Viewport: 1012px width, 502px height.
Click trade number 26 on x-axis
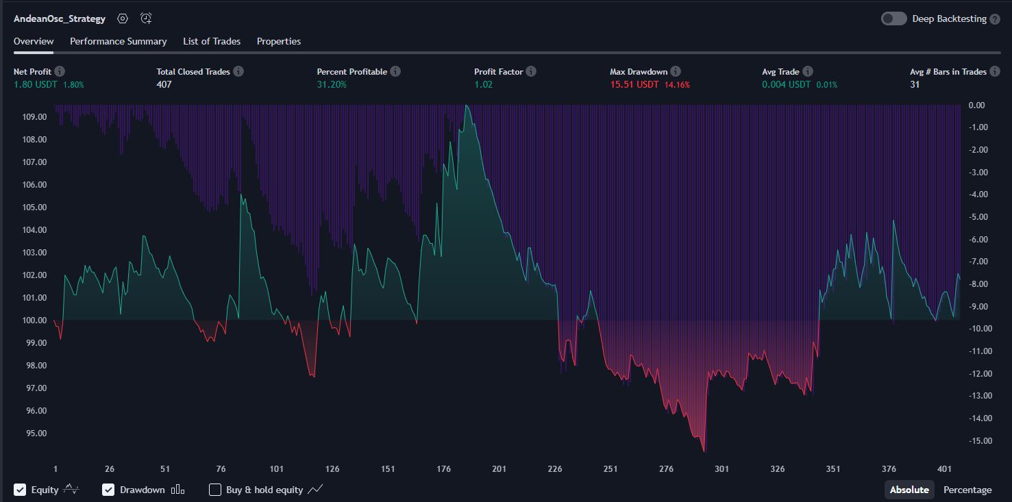pyautogui.click(x=110, y=469)
